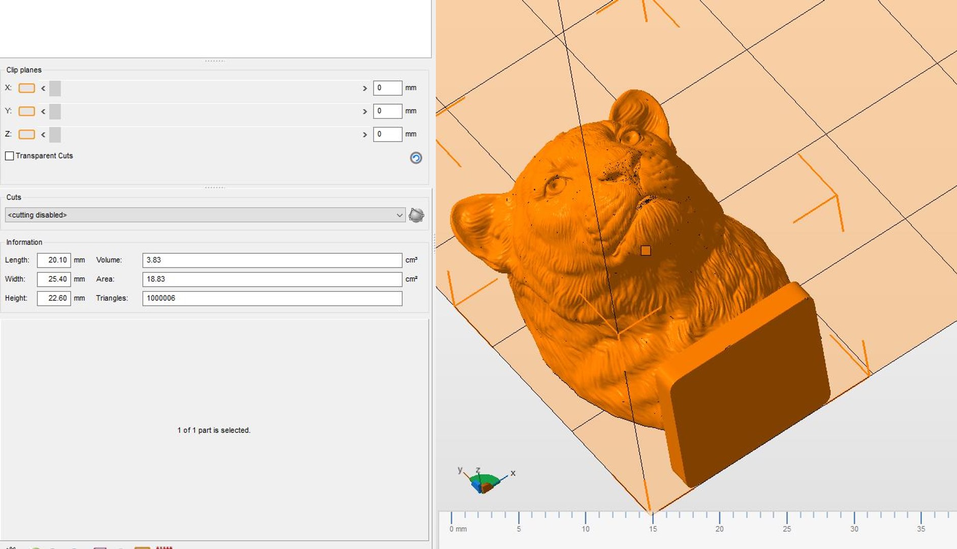Reset clip planes with the circular arrow icon

(x=416, y=158)
